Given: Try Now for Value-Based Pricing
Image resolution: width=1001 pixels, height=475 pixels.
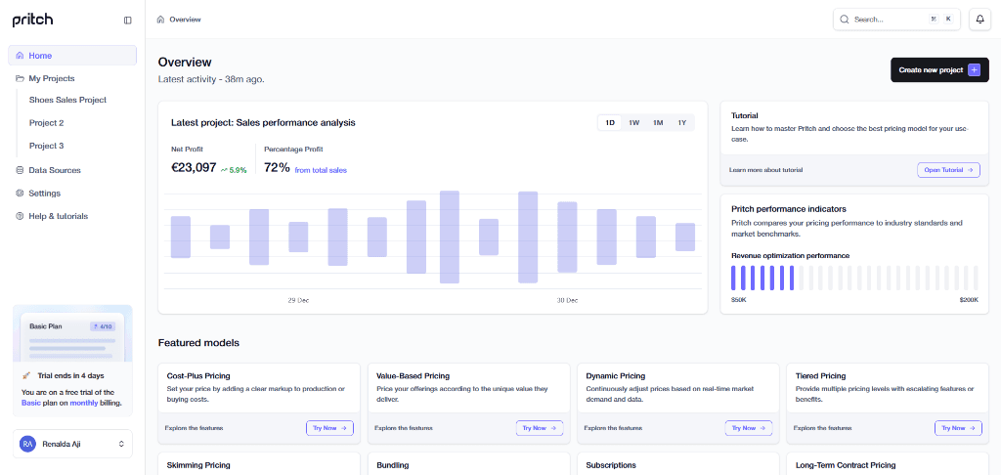Looking at the screenshot, I should [x=540, y=428].
